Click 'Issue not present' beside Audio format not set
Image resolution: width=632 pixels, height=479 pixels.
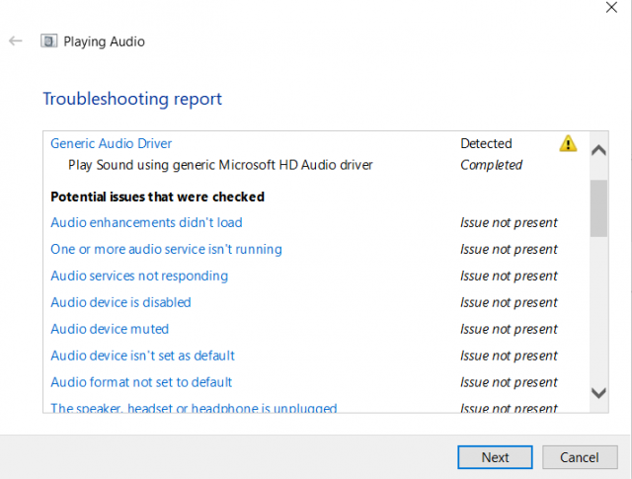(509, 382)
